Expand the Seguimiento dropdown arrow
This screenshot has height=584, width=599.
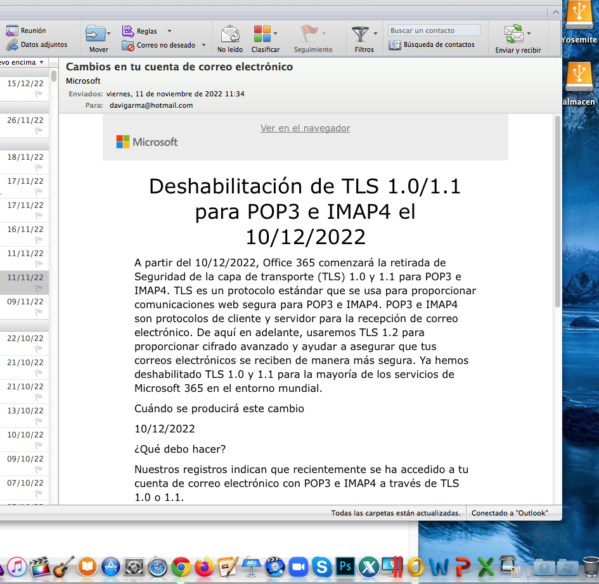point(324,34)
